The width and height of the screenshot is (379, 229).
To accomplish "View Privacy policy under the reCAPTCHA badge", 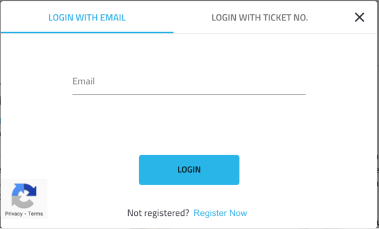I will [x=14, y=213].
